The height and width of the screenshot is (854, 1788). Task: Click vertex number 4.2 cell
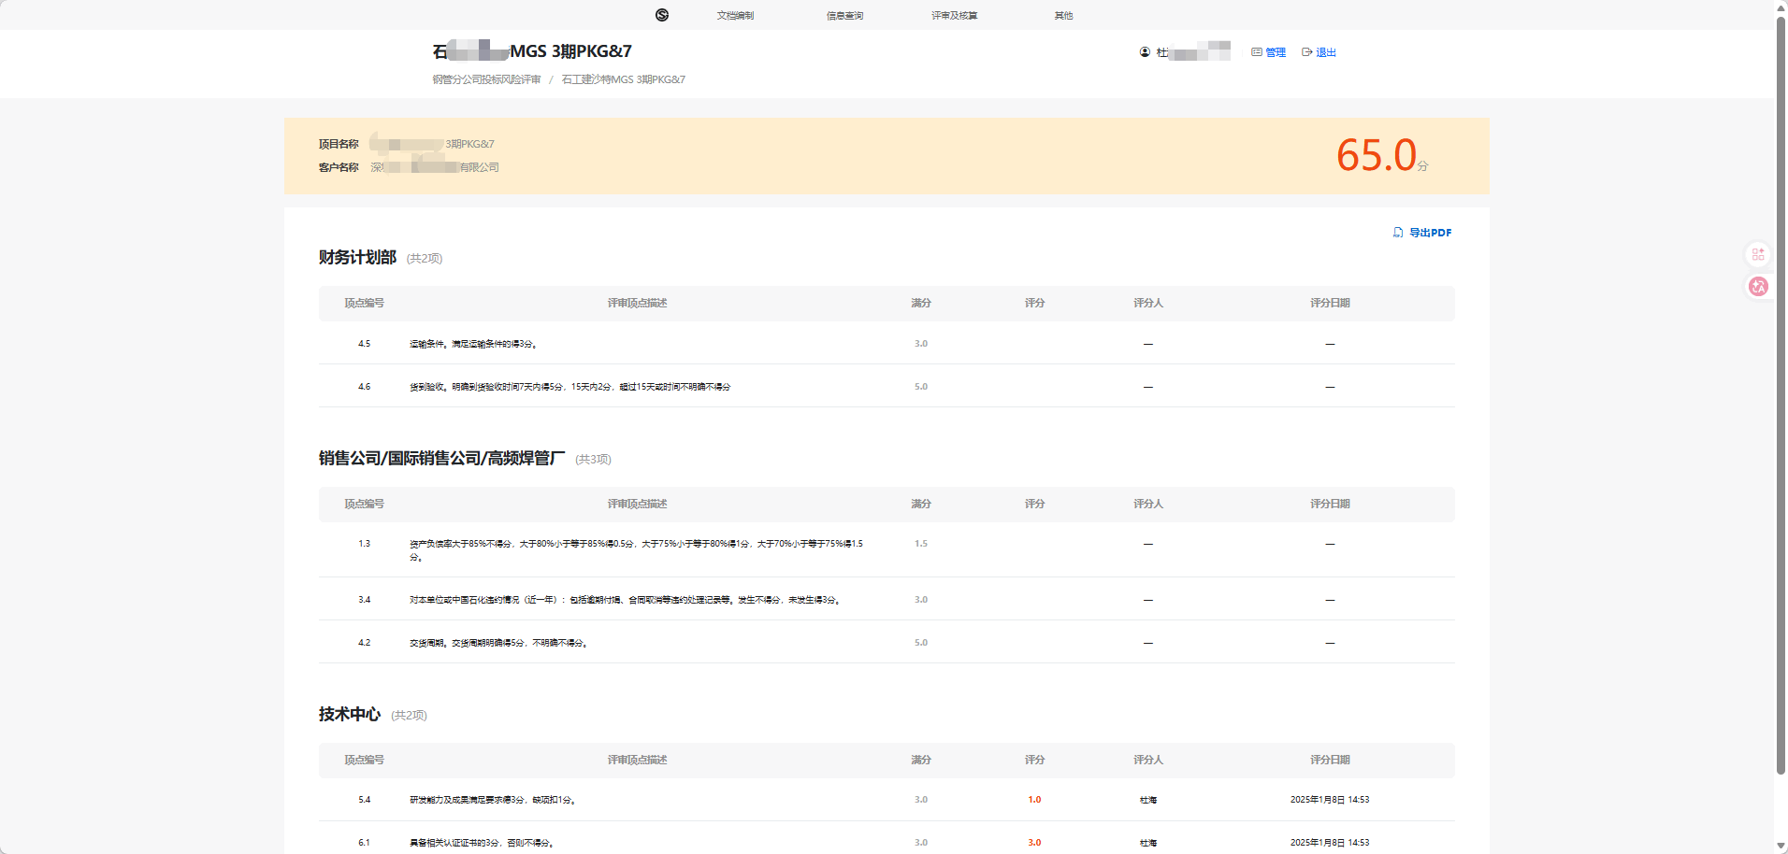pos(364,643)
